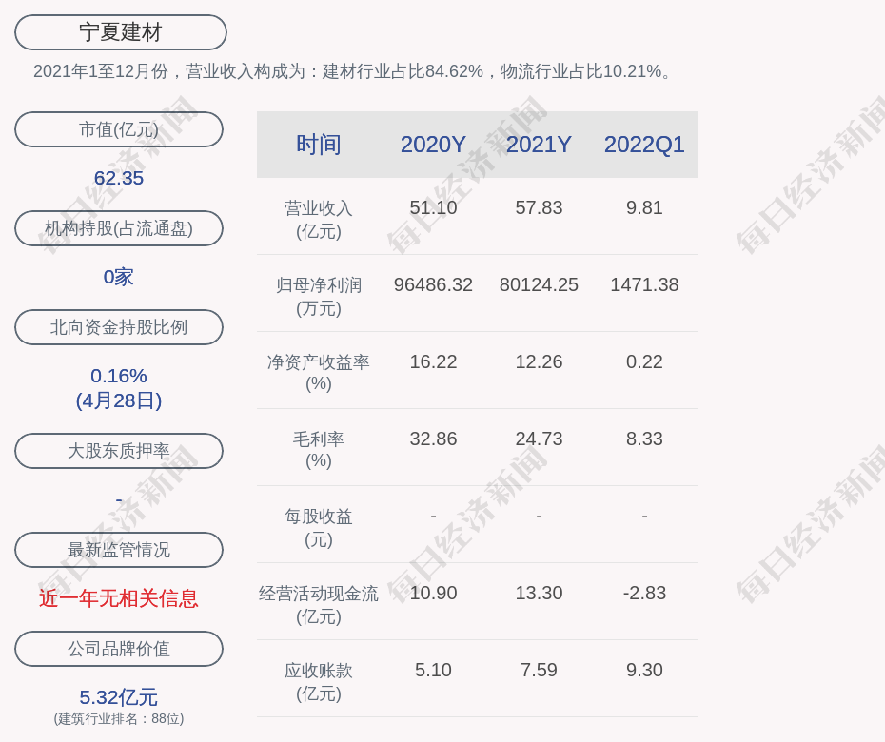This screenshot has width=885, height=742.
Task: Select the 每股收益 (元) row label
Action: pos(319,528)
